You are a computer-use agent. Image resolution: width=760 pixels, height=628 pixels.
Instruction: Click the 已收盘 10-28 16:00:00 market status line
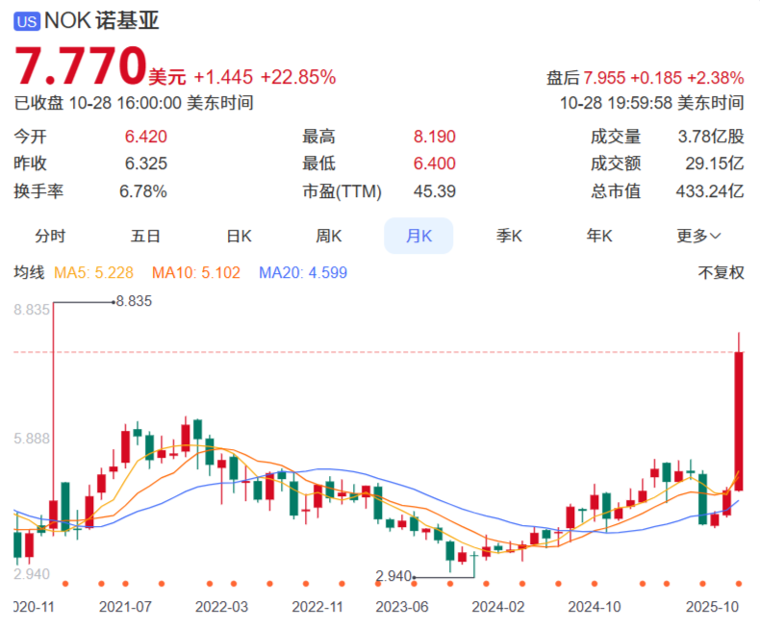click(134, 103)
